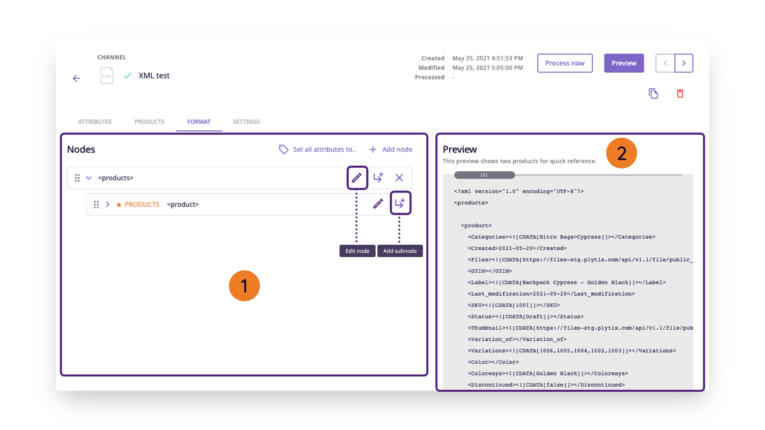Collapse the products node chevron
This screenshot has height=430, width=765.
(x=89, y=178)
